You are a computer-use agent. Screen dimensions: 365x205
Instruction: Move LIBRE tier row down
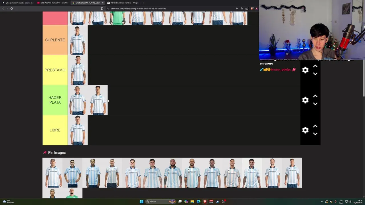[315, 134]
